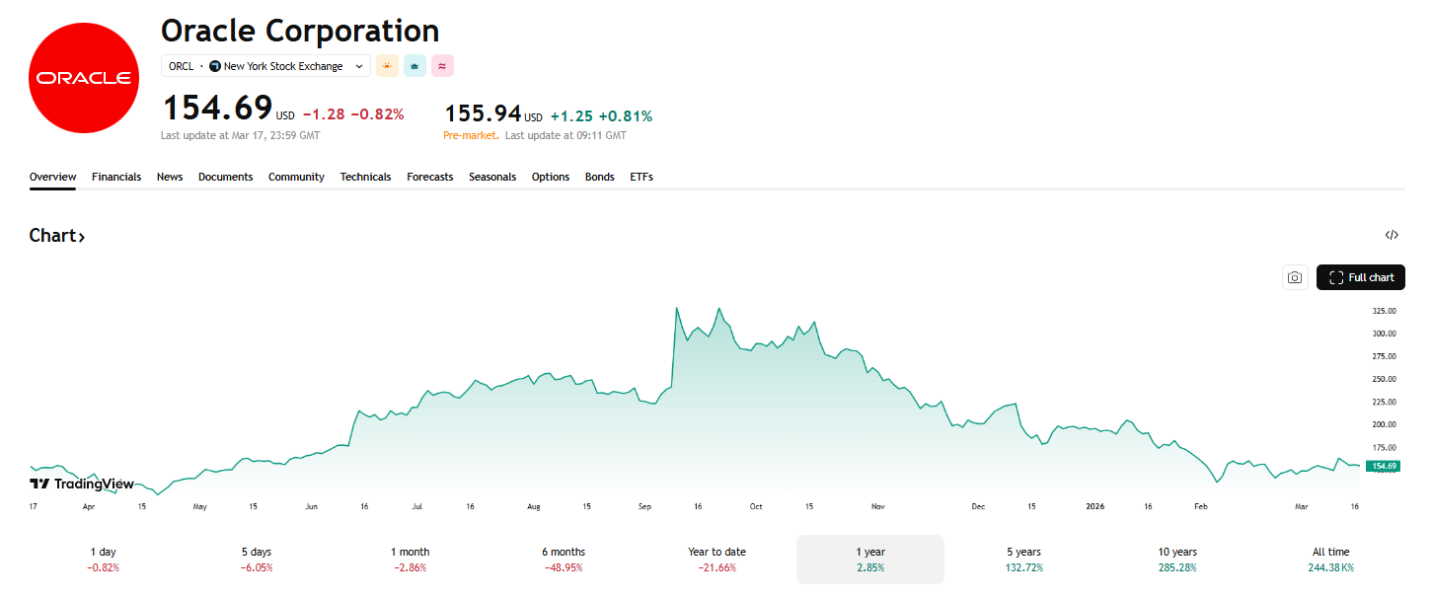Image resolution: width=1432 pixels, height=598 pixels.
Task: Go to the Options tab
Action: (551, 178)
